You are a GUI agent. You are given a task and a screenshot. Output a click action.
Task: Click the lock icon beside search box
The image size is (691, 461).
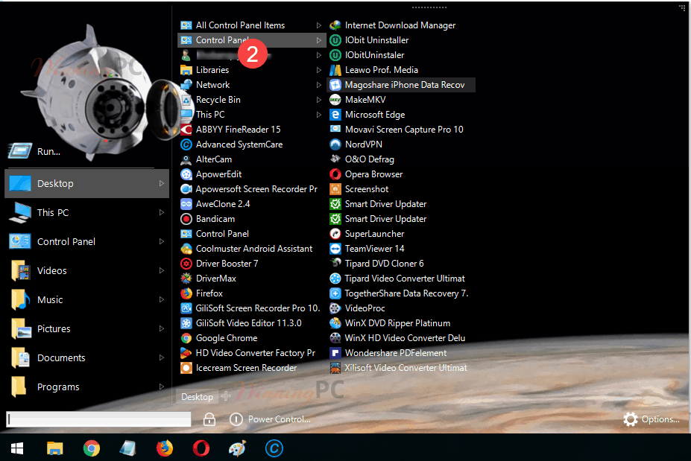(209, 419)
